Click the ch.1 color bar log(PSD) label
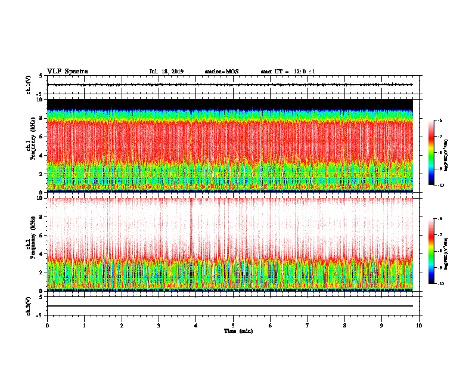Image resolution: width=472 pixels, height=365 pixels. coord(446,155)
